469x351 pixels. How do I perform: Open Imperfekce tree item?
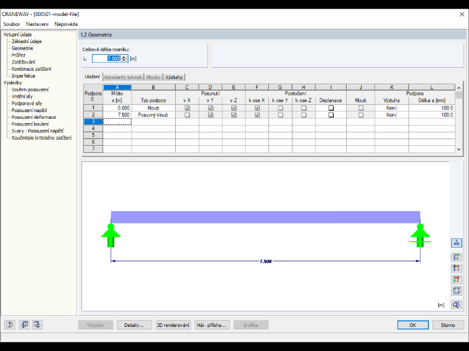tap(23, 76)
